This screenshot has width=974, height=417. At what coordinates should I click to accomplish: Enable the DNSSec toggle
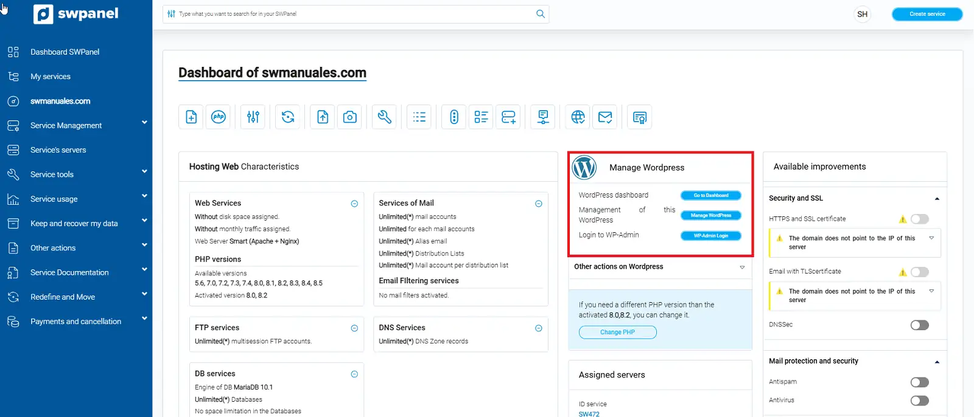tap(919, 325)
